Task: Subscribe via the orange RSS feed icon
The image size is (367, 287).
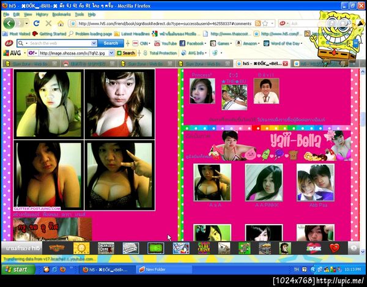Action: pos(258,23)
